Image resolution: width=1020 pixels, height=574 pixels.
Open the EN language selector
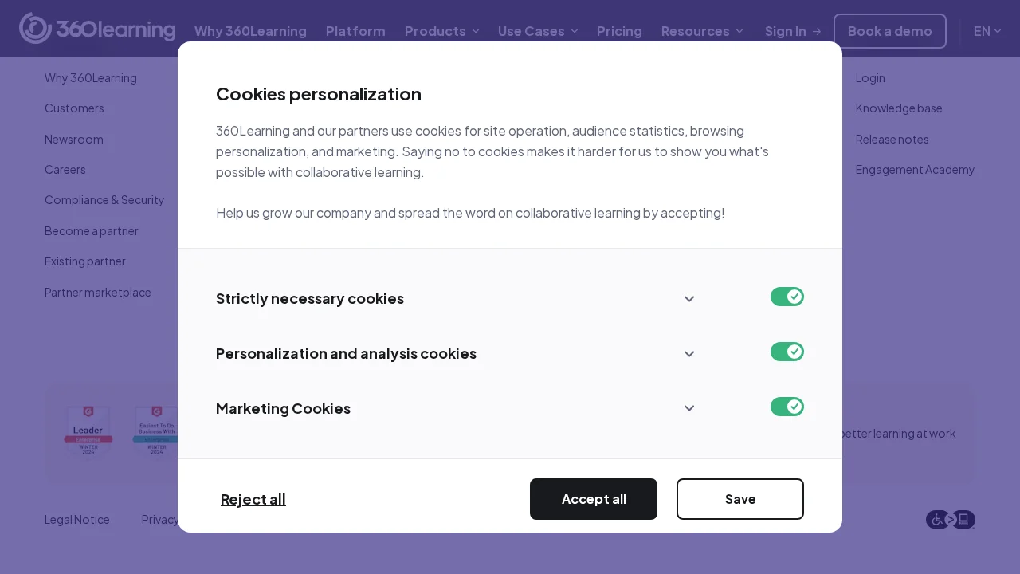(987, 31)
